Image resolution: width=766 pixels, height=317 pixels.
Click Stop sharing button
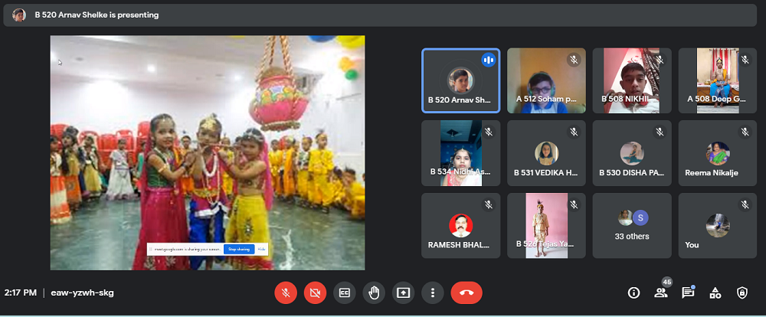point(239,249)
